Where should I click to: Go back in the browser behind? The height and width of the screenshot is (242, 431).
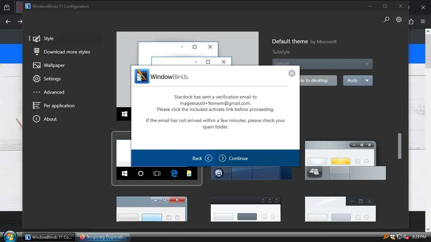point(8,22)
